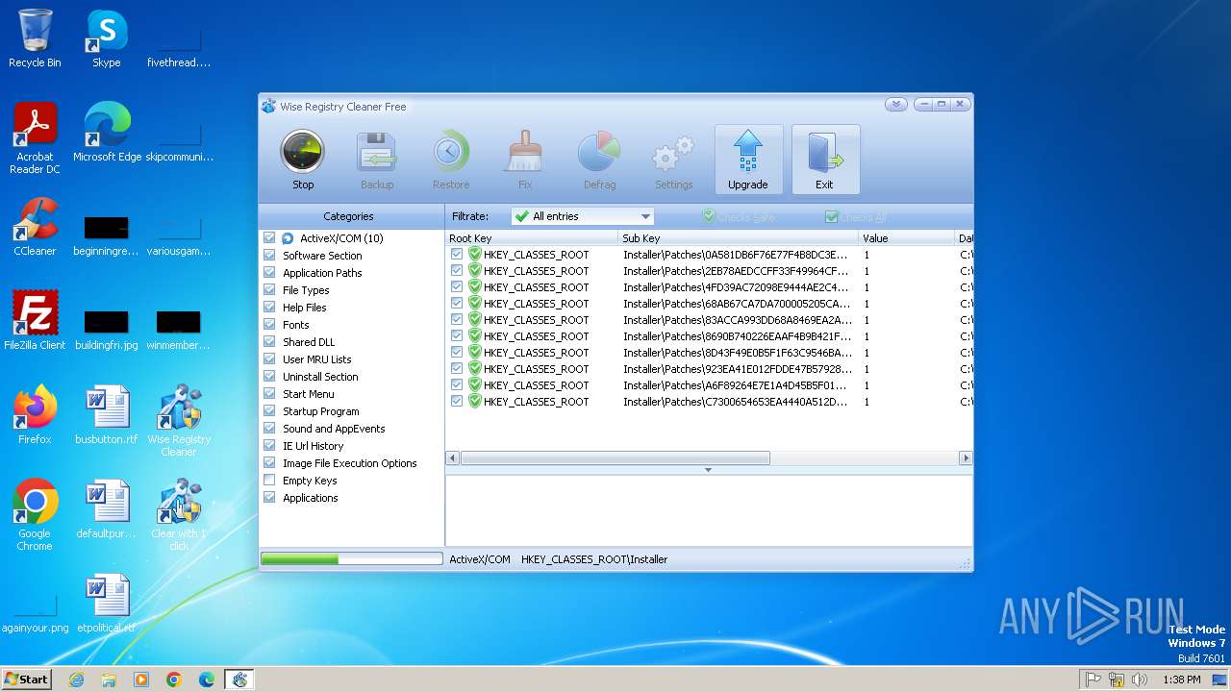Click Wise Registry Cleaner taskbar button
Screen dimensions: 1231x692
pyautogui.click(x=239, y=680)
